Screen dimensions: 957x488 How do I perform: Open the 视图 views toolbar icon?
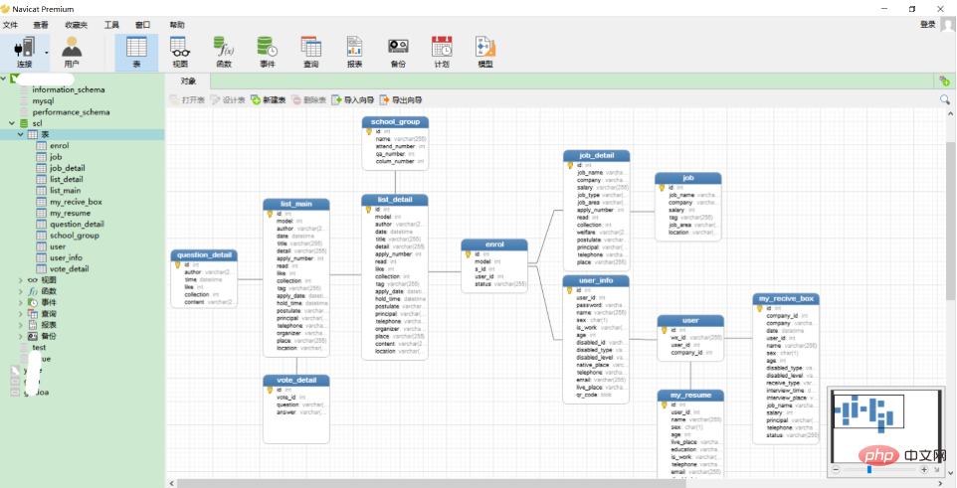[180, 53]
